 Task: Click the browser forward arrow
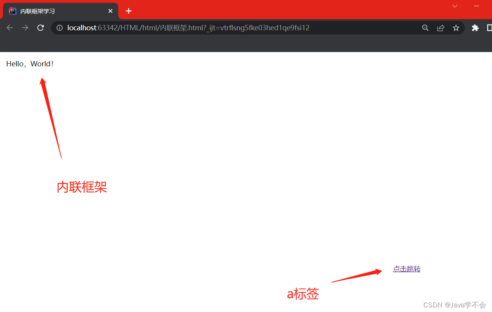pos(25,28)
